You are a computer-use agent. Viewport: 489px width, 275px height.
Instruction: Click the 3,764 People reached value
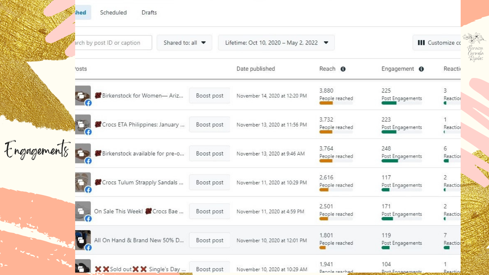pos(326,148)
